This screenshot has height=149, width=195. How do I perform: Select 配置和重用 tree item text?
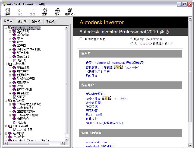(x=24, y=90)
